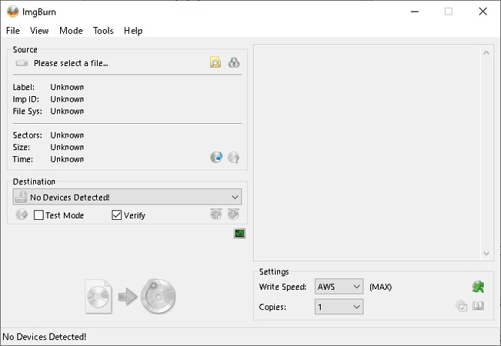Image resolution: width=501 pixels, height=346 pixels.
Task: Click the gear queue settings icon
Action: (461, 306)
